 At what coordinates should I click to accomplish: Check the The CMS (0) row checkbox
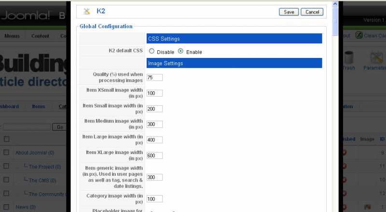[x=6, y=180]
